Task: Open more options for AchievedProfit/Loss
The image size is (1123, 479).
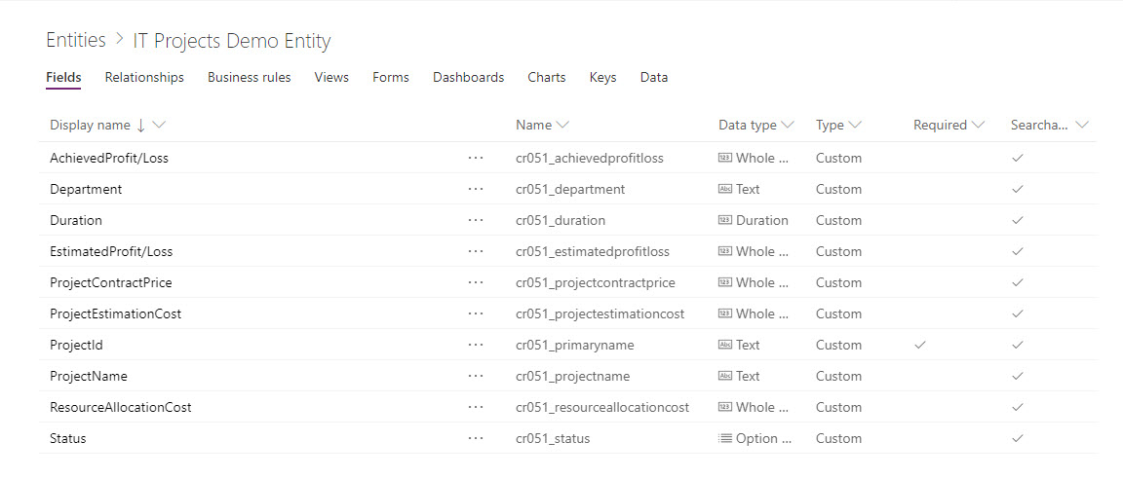Action: (x=476, y=158)
